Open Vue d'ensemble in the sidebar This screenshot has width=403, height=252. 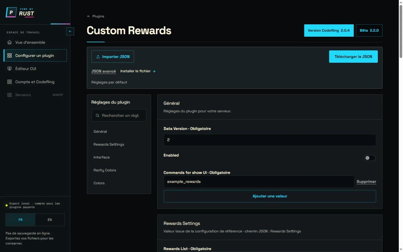[x=35, y=42]
